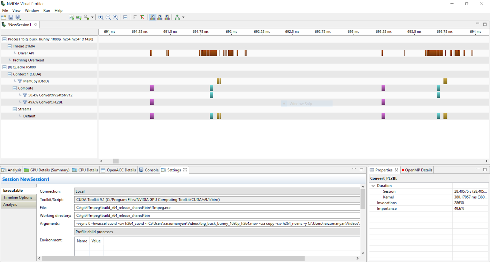Click the grey F filter toolbar icon

tap(135, 17)
